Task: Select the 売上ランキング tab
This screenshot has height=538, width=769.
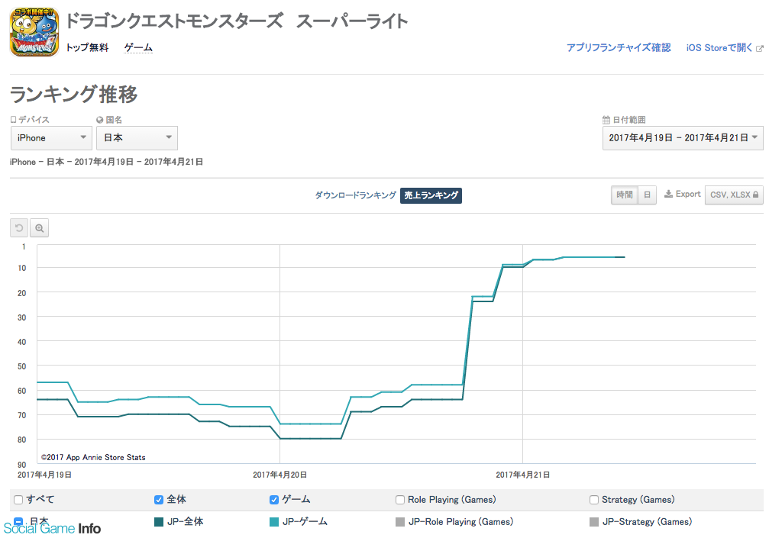Action: coord(431,195)
